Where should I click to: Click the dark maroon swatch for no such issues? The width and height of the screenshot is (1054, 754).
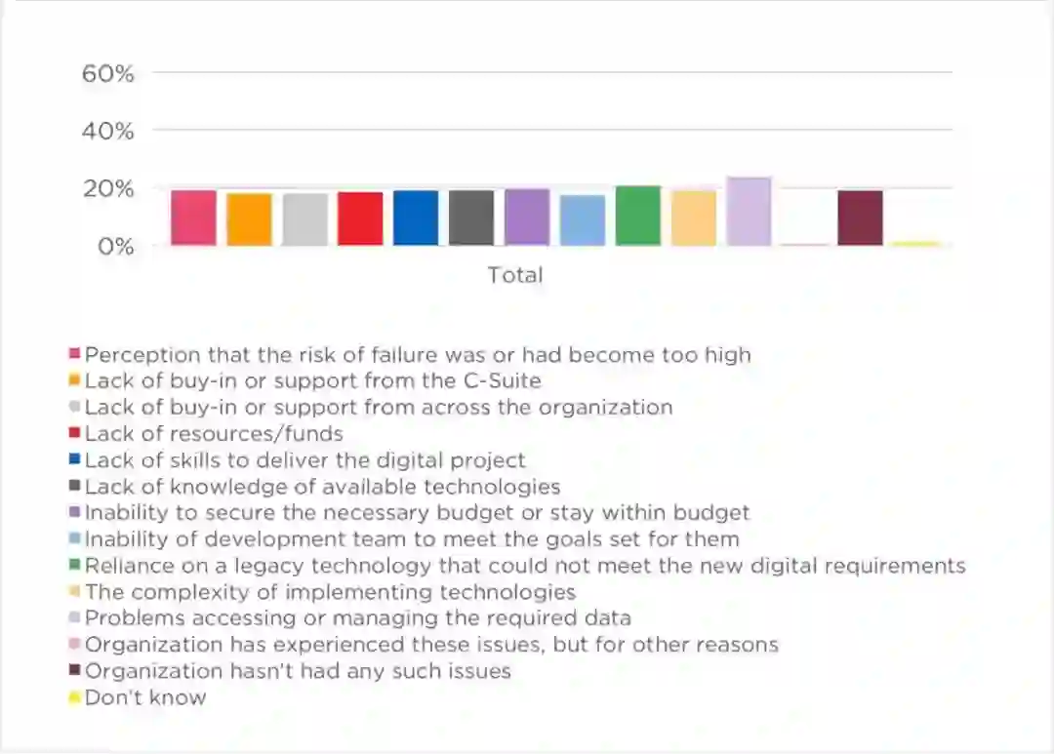[x=75, y=671]
